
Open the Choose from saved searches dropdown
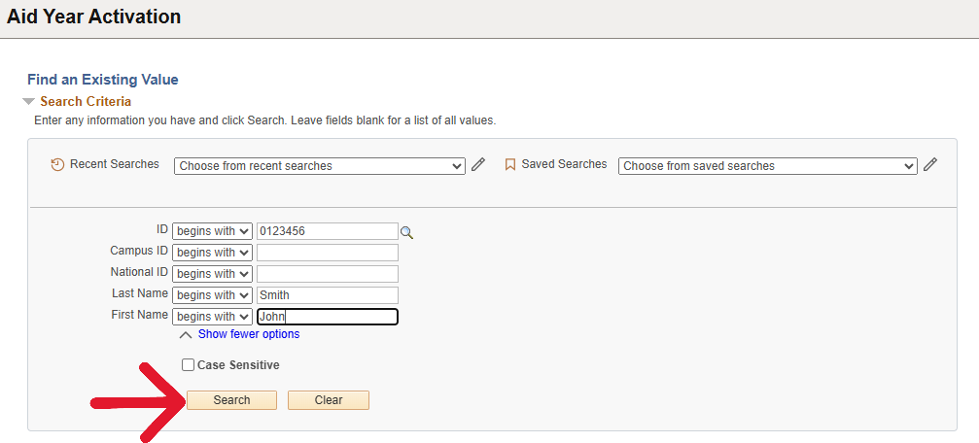click(x=767, y=166)
